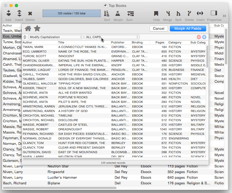Remove the morph step with the red minus
The width and height of the screenshot is (232, 193).
[x=199, y=37]
